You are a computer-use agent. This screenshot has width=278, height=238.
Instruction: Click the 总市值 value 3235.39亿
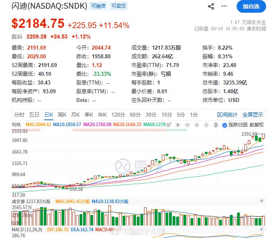tap(235, 83)
